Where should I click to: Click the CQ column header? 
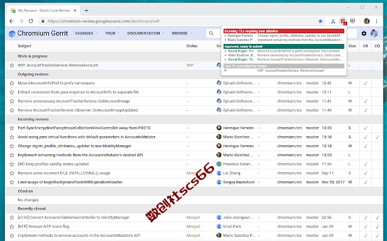point(377,46)
